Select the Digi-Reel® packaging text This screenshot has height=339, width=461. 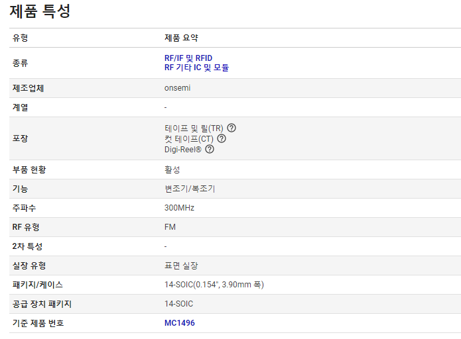point(183,149)
